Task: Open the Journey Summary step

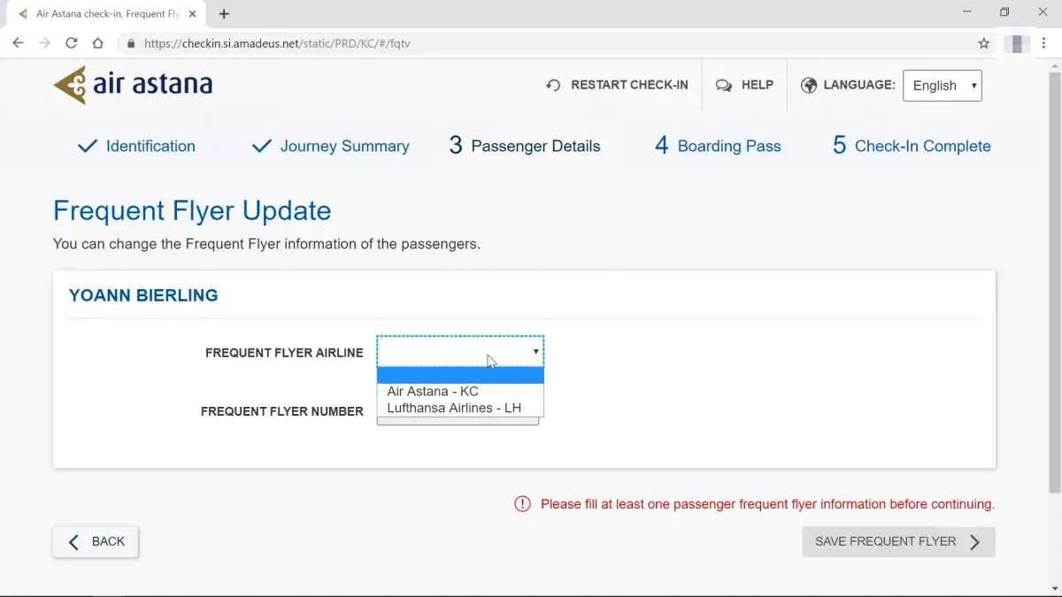Action: [331, 146]
